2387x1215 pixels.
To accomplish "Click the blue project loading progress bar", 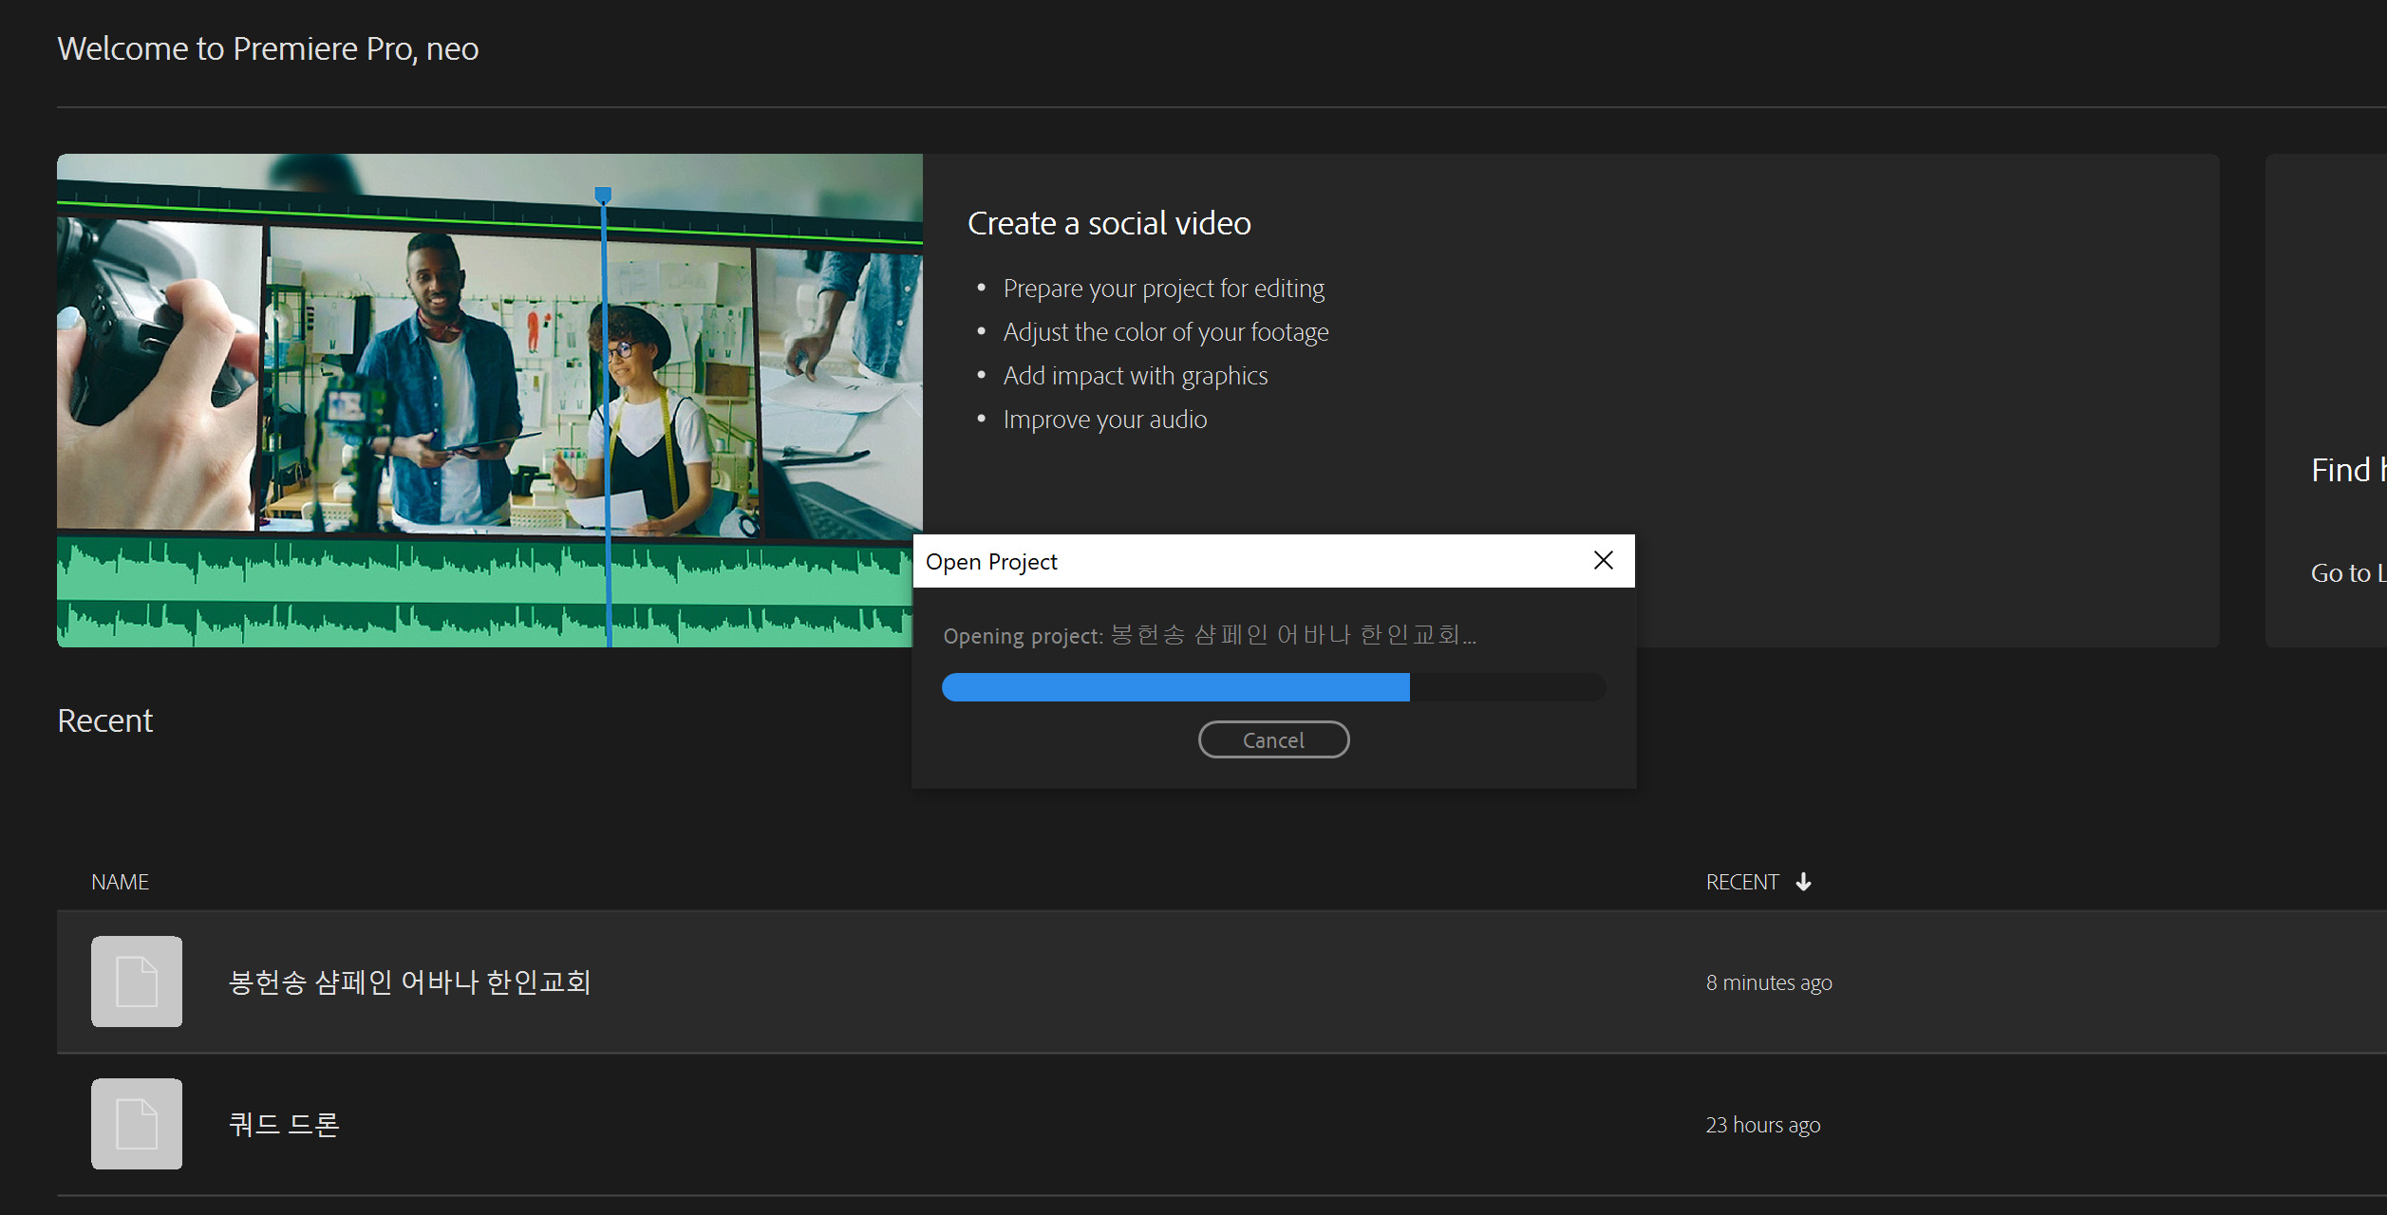I will (x=1175, y=686).
